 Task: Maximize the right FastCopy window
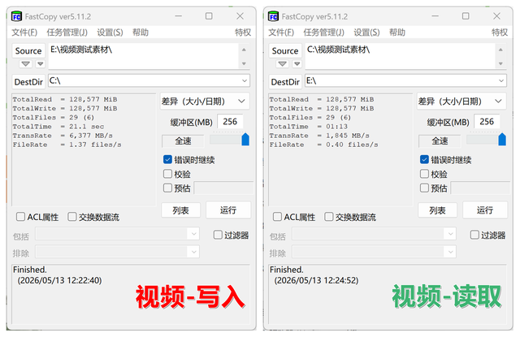[x=466, y=16]
